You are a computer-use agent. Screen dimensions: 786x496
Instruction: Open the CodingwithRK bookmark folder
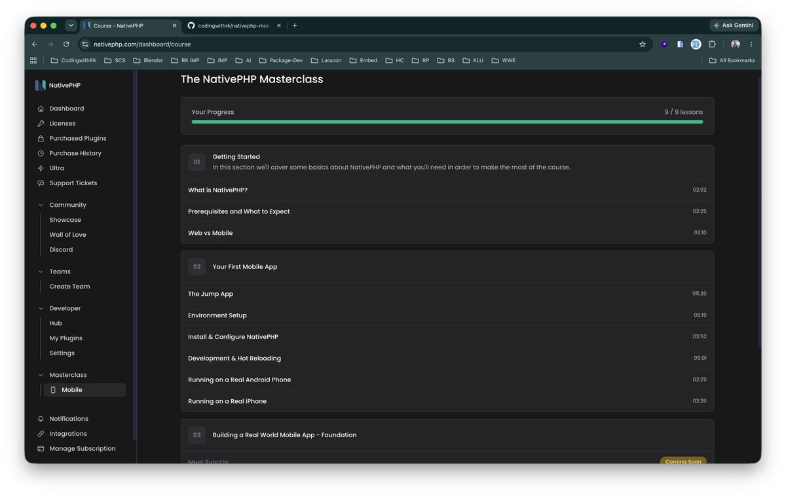pyautogui.click(x=73, y=60)
